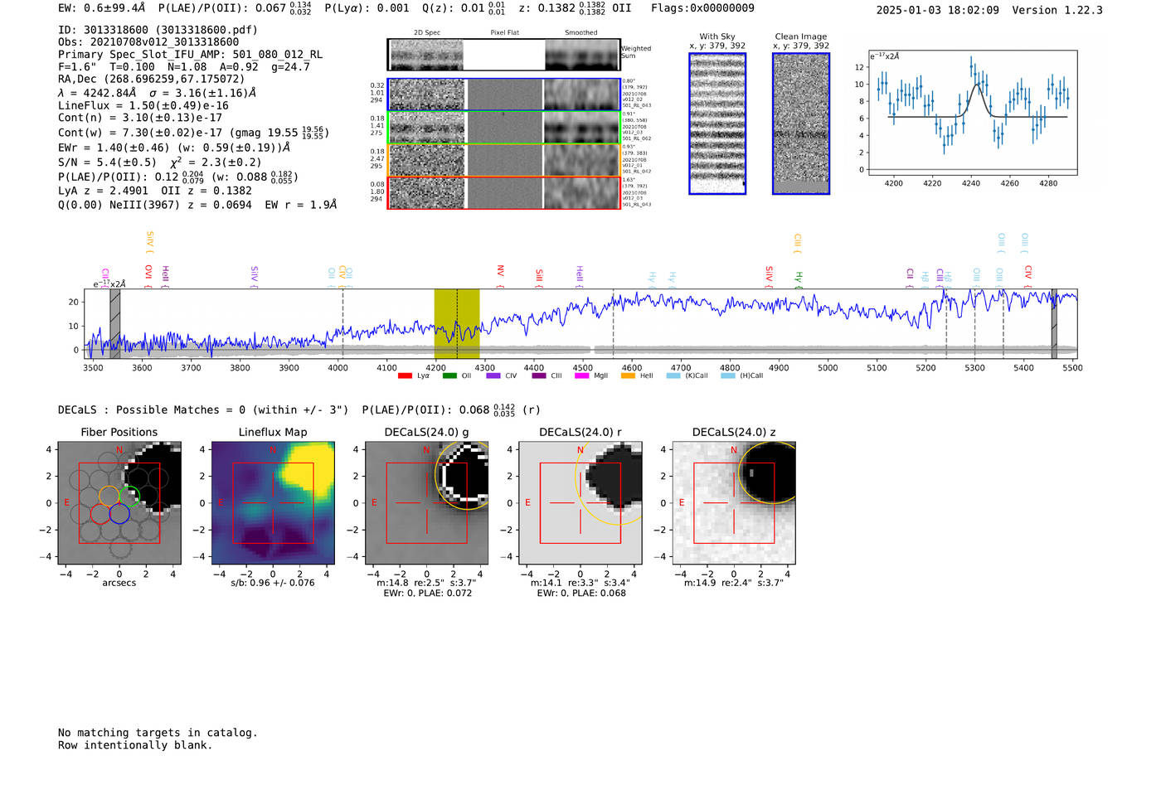This screenshot has height=790, width=1161.
Task: Select the red fiber circle in Fiber Positions
Action: click(100, 514)
